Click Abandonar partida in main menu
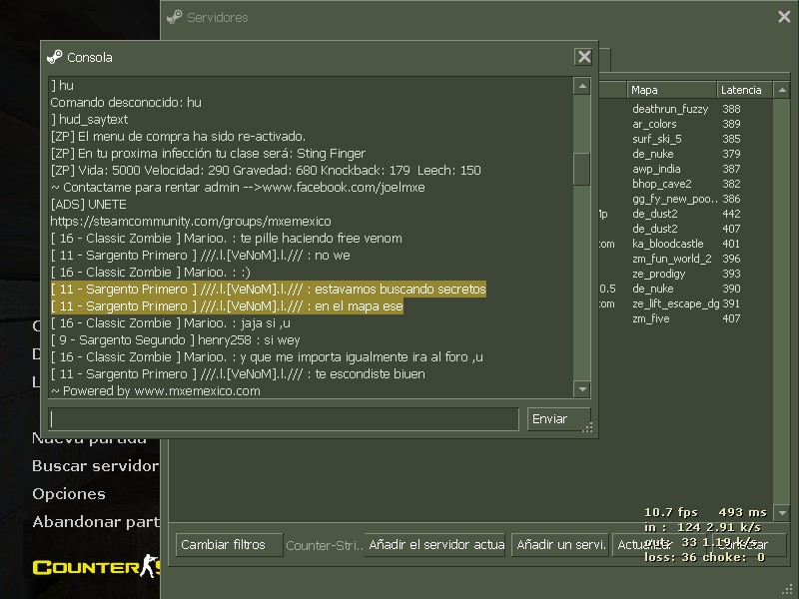The width and height of the screenshot is (799, 599). [x=95, y=522]
